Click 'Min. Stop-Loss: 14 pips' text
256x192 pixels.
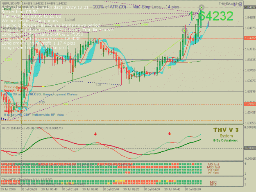pyautogui.click(x=156, y=7)
